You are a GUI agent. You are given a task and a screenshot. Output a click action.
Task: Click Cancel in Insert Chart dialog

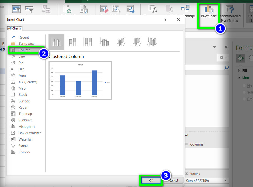pyautogui.click(x=173, y=180)
